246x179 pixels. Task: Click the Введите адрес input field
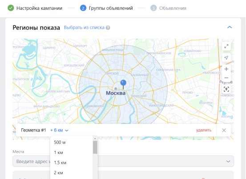[x=123, y=161]
